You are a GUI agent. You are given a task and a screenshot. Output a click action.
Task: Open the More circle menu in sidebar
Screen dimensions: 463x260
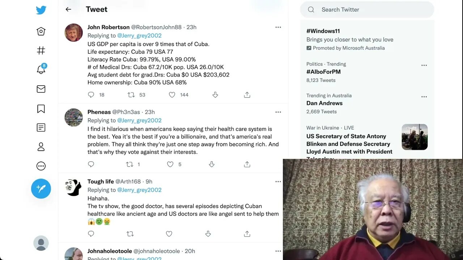tap(41, 166)
